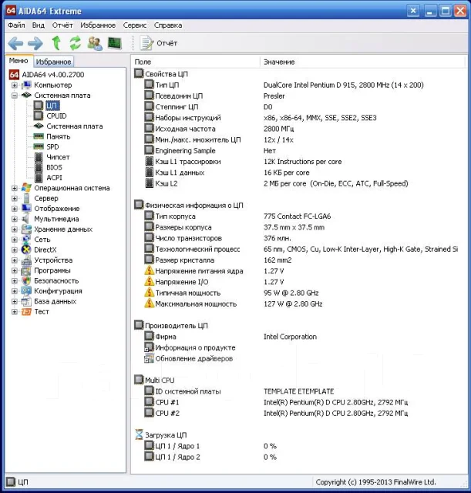The image size is (471, 493).
Task: Refresh the page using green arrows icon
Action: [76, 43]
